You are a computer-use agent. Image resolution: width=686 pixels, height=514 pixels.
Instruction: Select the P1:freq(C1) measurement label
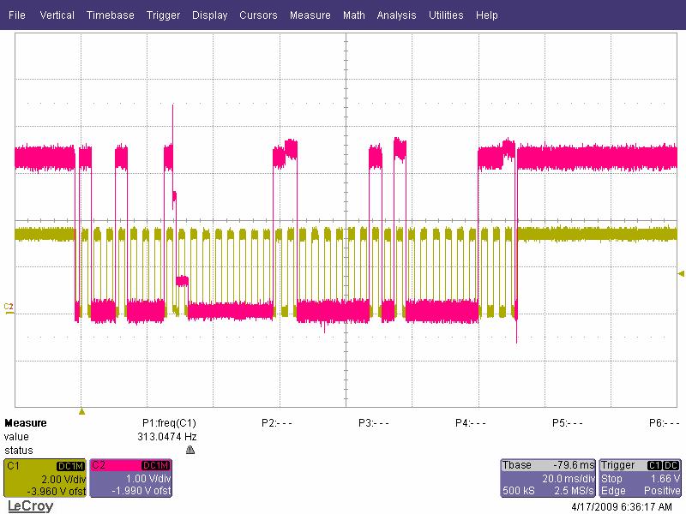[169, 423]
